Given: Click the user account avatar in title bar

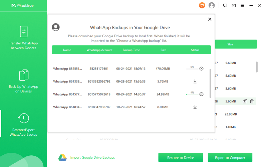Looking at the screenshot, I should tap(212, 5).
